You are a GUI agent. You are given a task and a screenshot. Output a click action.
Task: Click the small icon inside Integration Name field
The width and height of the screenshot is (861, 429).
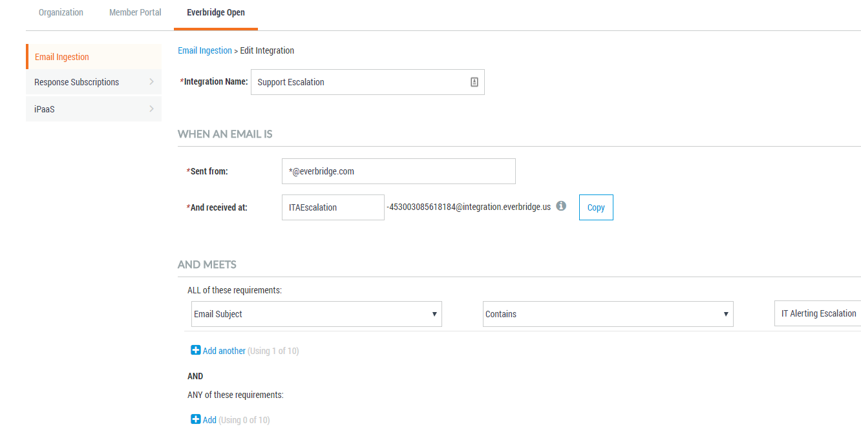(x=474, y=81)
